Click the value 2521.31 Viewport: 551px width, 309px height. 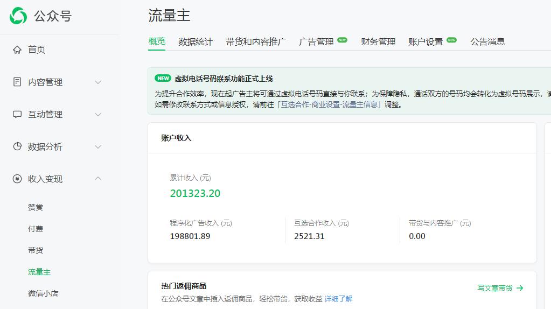(x=309, y=236)
